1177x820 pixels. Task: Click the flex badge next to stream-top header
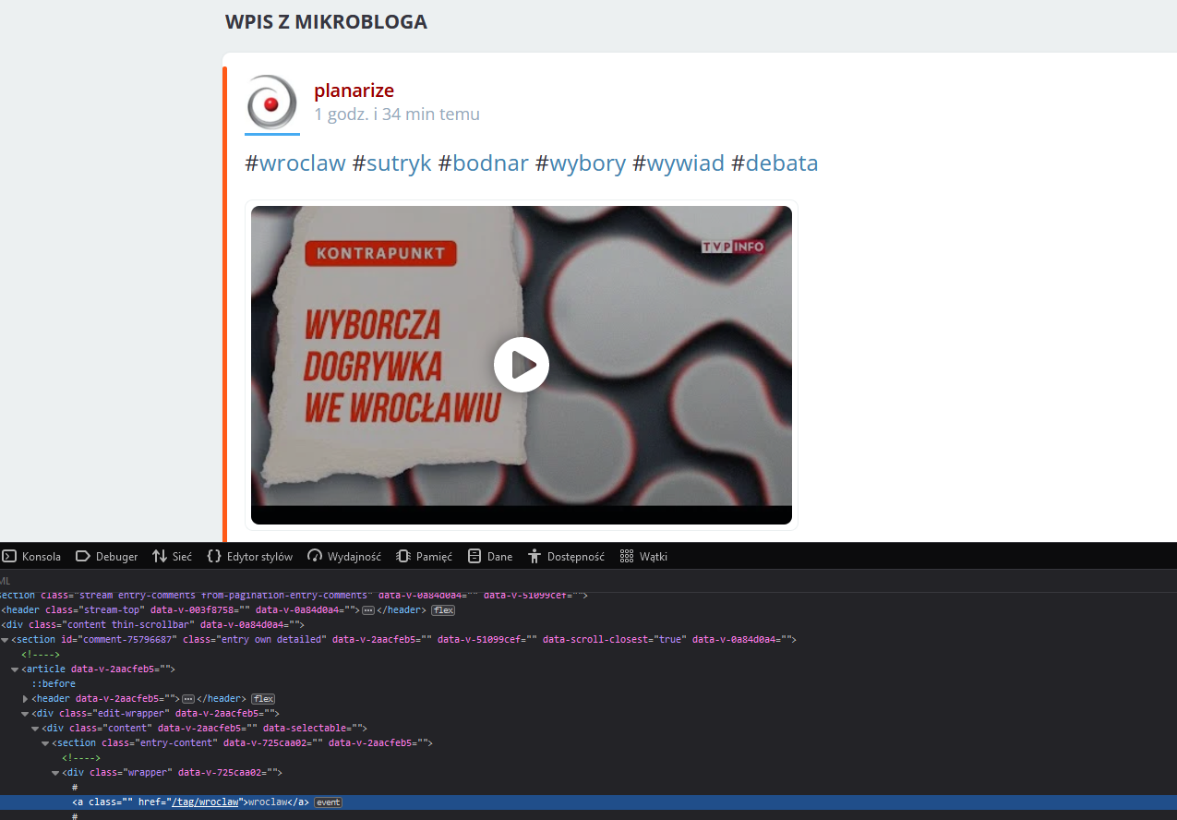point(443,609)
